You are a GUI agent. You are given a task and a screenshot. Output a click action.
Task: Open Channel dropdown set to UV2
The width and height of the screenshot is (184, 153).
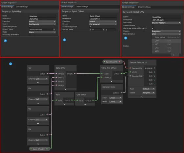point(41,119)
